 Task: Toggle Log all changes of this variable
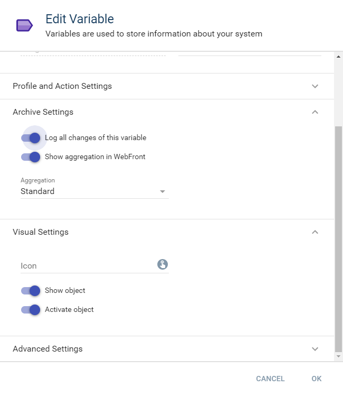31,138
